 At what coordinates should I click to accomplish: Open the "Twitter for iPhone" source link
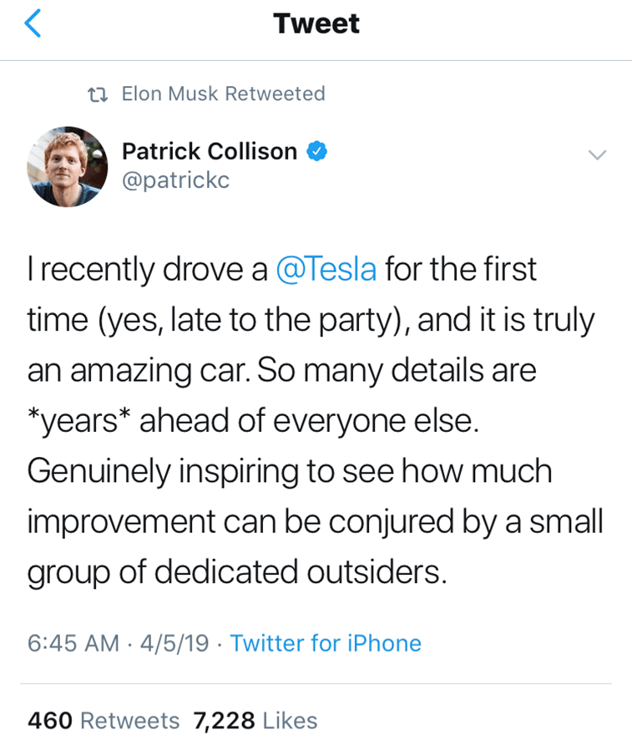click(x=326, y=643)
